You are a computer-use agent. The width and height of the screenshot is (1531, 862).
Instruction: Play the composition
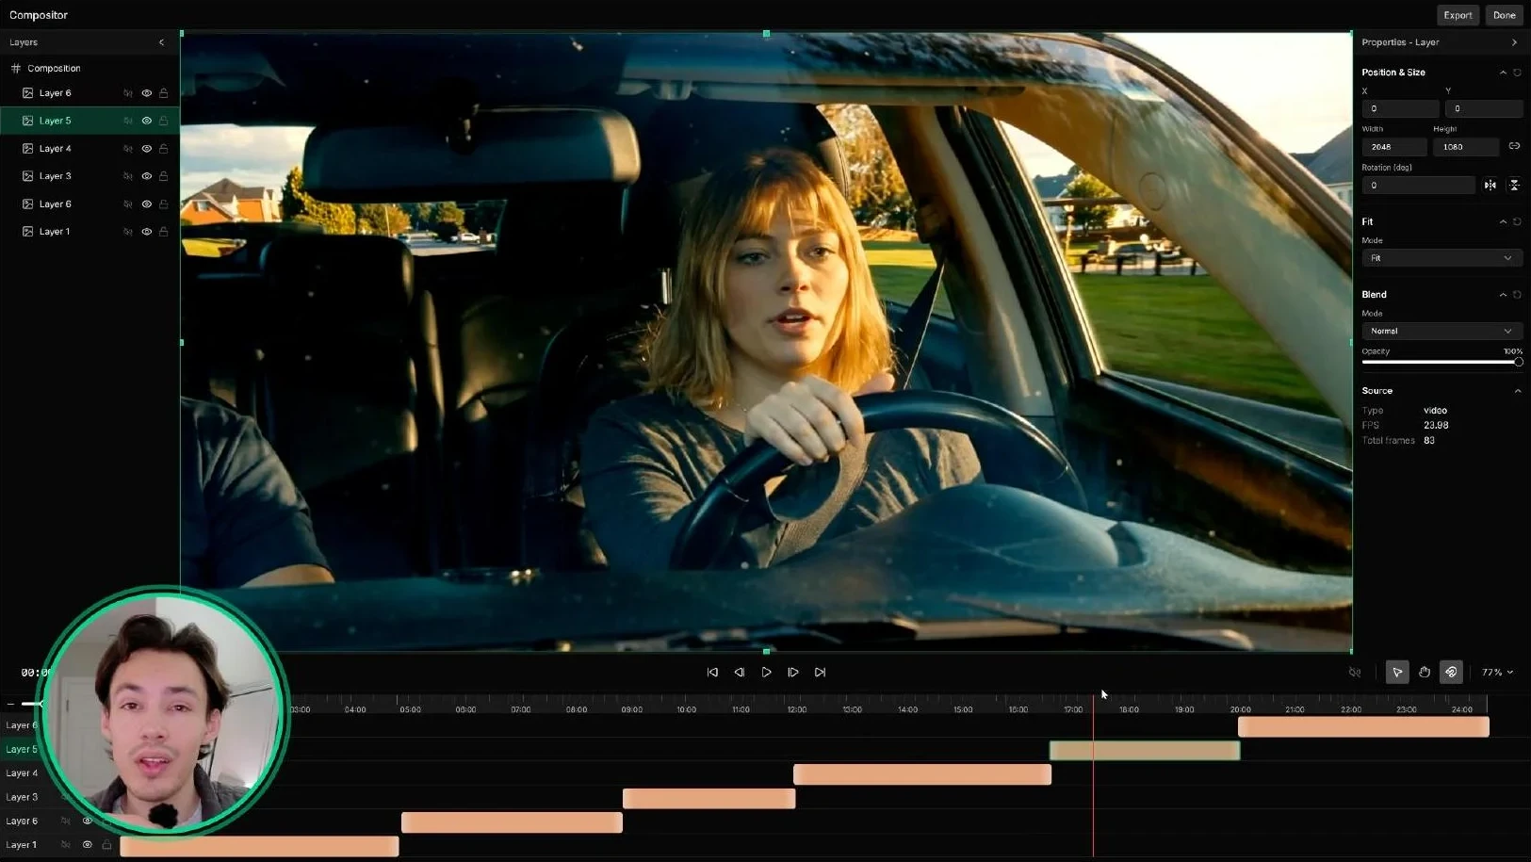(x=767, y=673)
